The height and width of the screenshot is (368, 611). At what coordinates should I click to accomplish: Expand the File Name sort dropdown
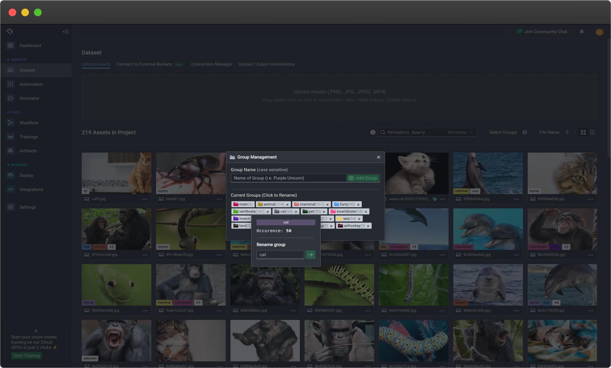pos(549,132)
